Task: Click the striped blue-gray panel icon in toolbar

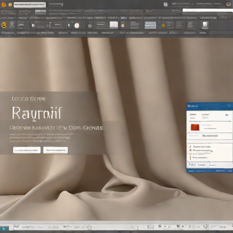Action: tap(150, 25)
